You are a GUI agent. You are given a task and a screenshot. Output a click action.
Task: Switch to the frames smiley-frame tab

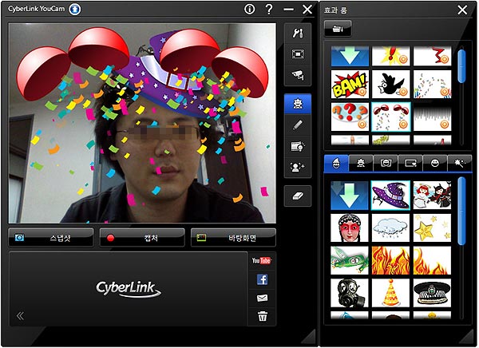(x=386, y=163)
